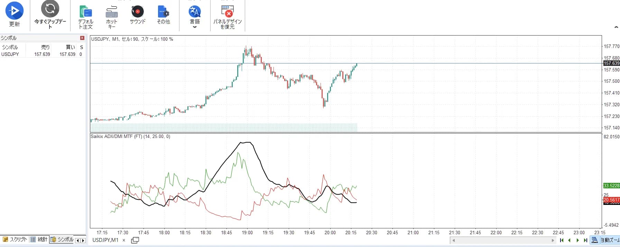Click パネルデザインを復元 restore panel design
This screenshot has height=247, width=620.
click(x=228, y=17)
